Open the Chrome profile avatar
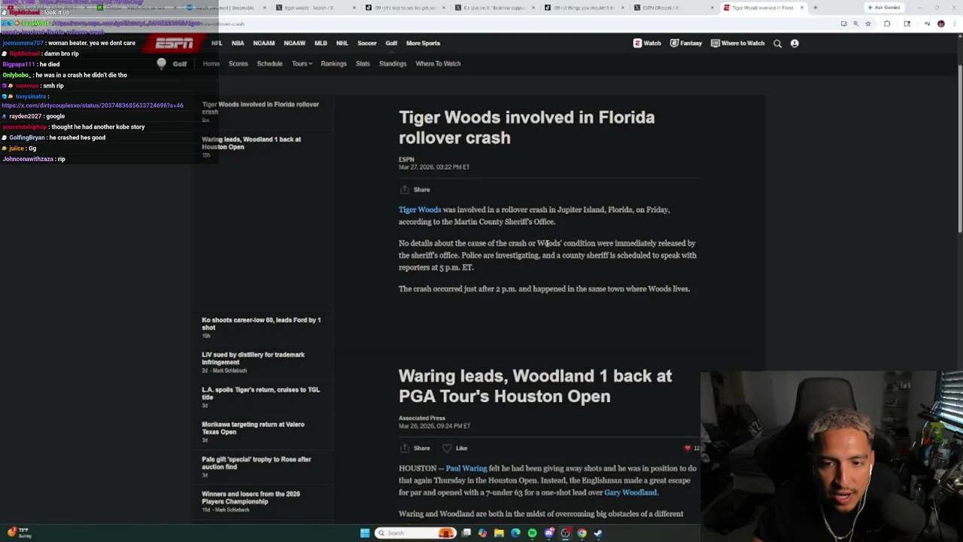This screenshot has width=963, height=542. (x=940, y=23)
